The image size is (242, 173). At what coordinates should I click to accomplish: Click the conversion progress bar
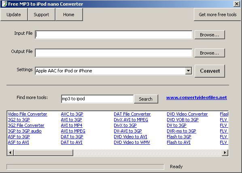85,167
